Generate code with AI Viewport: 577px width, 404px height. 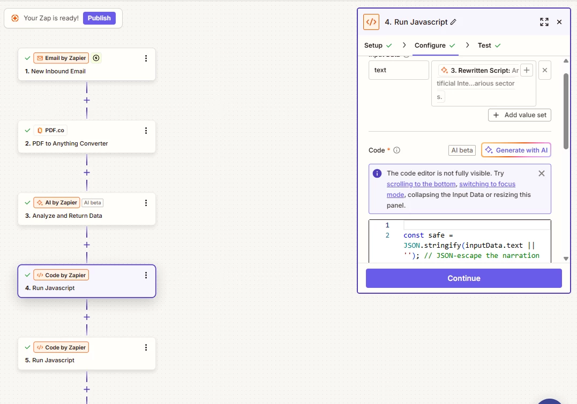pyautogui.click(x=516, y=150)
